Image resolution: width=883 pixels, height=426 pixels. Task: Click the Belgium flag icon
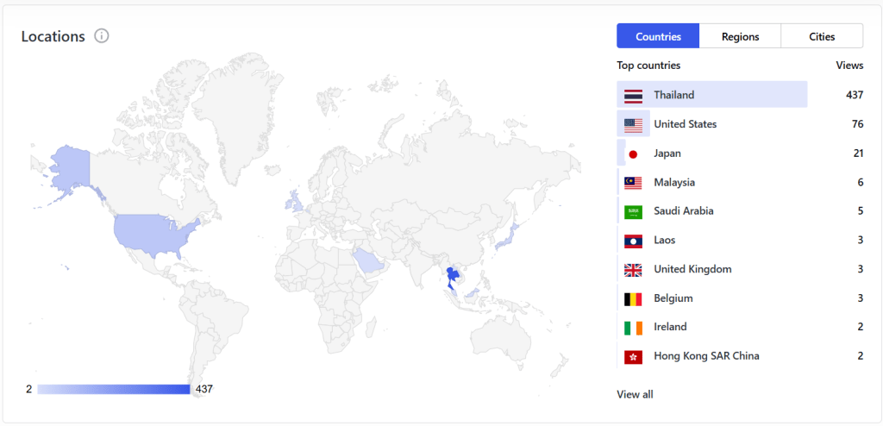[x=633, y=298]
